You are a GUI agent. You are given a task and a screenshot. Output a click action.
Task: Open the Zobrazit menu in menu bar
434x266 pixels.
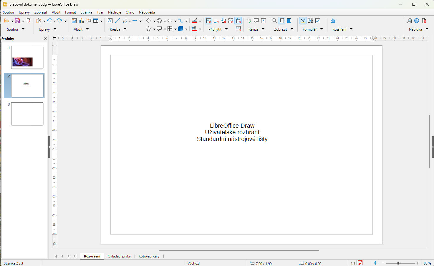(x=41, y=12)
